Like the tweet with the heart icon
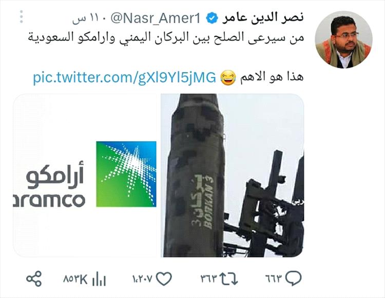385x298 pixels. 164,279
